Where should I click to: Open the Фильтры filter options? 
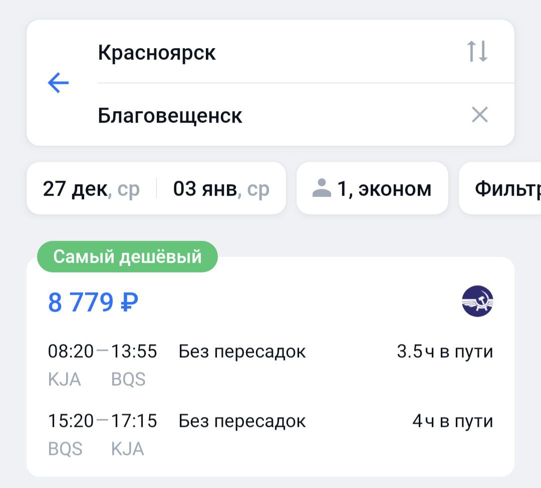[x=507, y=189]
